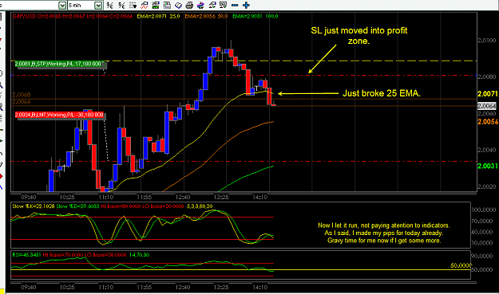Click the green-screen monitor toolbar icon
This screenshot has width=499, height=294.
[x=156, y=5]
